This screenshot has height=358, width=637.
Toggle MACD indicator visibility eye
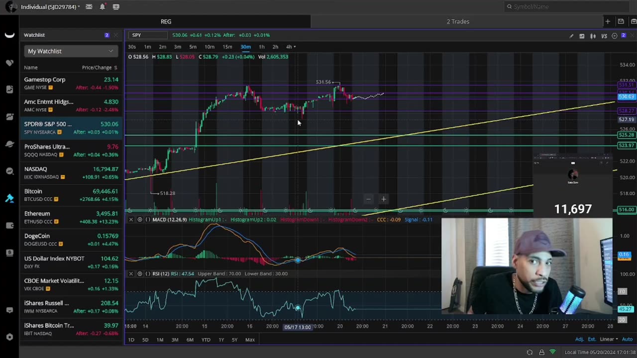click(x=140, y=219)
